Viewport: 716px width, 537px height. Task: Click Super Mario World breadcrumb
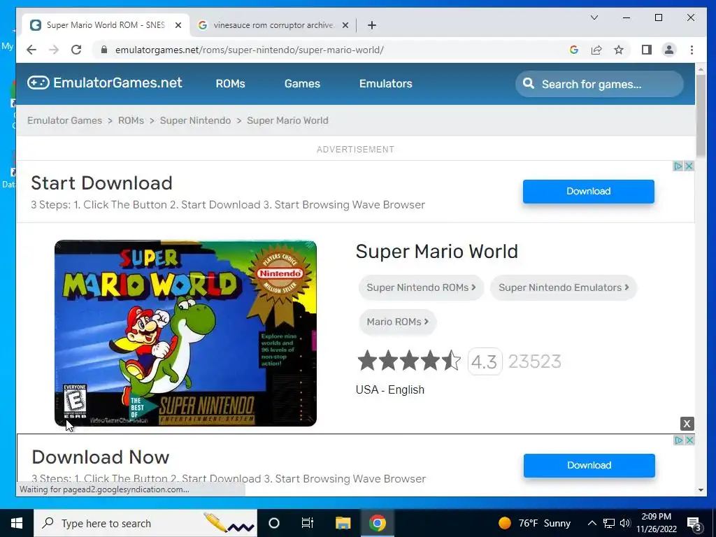287,120
